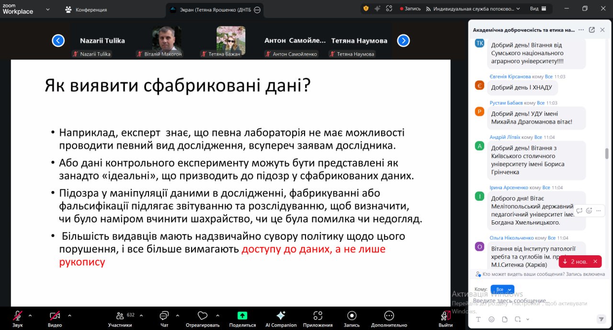
Task: Click the green Share screen icon
Action: coord(242,316)
